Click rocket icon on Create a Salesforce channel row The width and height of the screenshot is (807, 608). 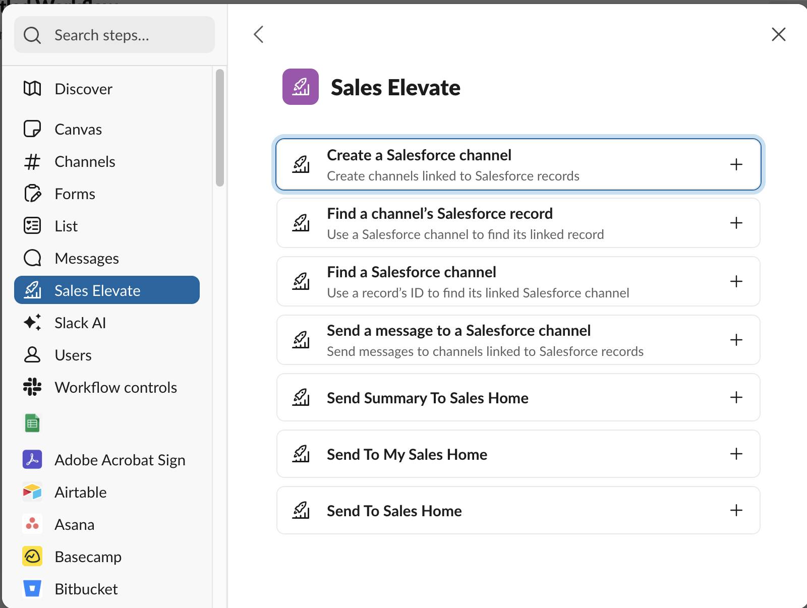301,164
